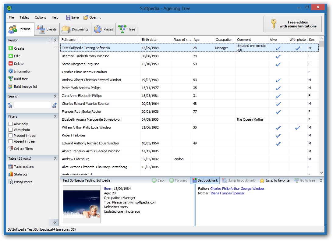This screenshot has height=241, width=333.
Task: Click the Jump to favorite star
Action: 262,180
